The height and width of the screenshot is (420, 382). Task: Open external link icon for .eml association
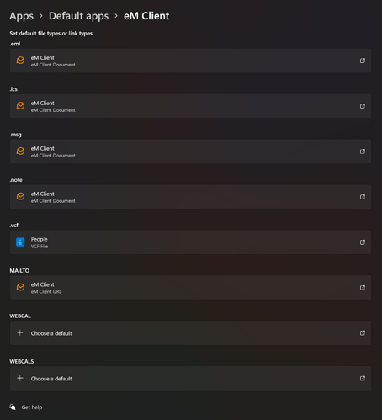363,61
